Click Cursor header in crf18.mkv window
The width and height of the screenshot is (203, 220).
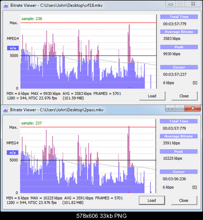point(179,68)
